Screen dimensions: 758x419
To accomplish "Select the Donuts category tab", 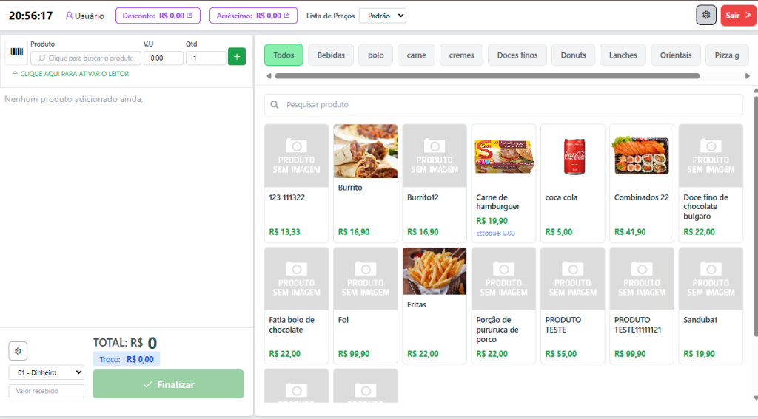I will click(x=574, y=55).
